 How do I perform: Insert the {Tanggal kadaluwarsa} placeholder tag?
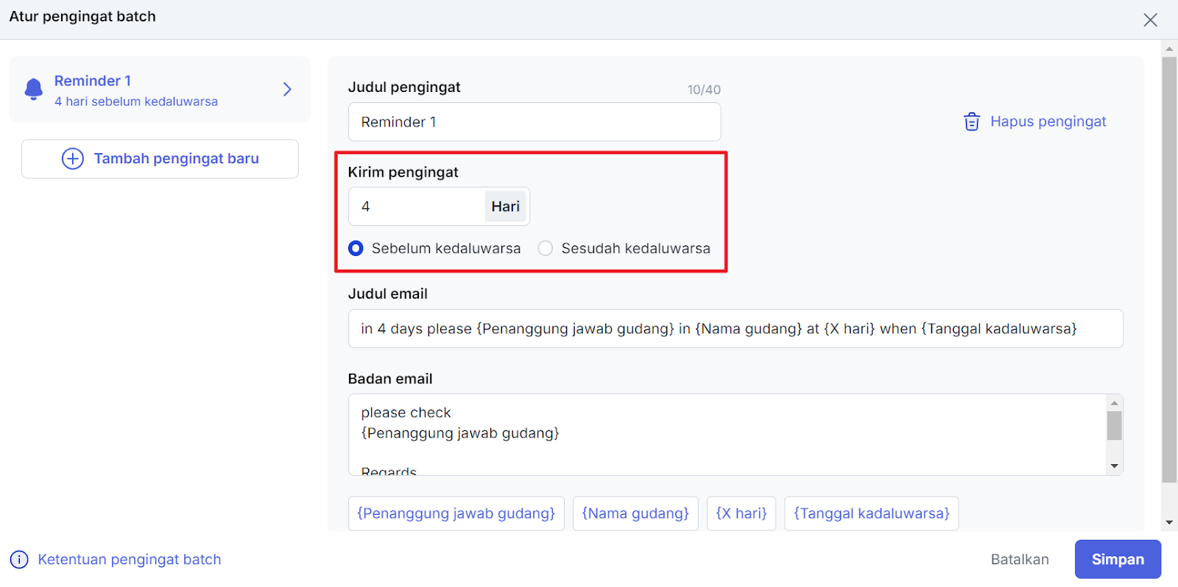tap(871, 513)
